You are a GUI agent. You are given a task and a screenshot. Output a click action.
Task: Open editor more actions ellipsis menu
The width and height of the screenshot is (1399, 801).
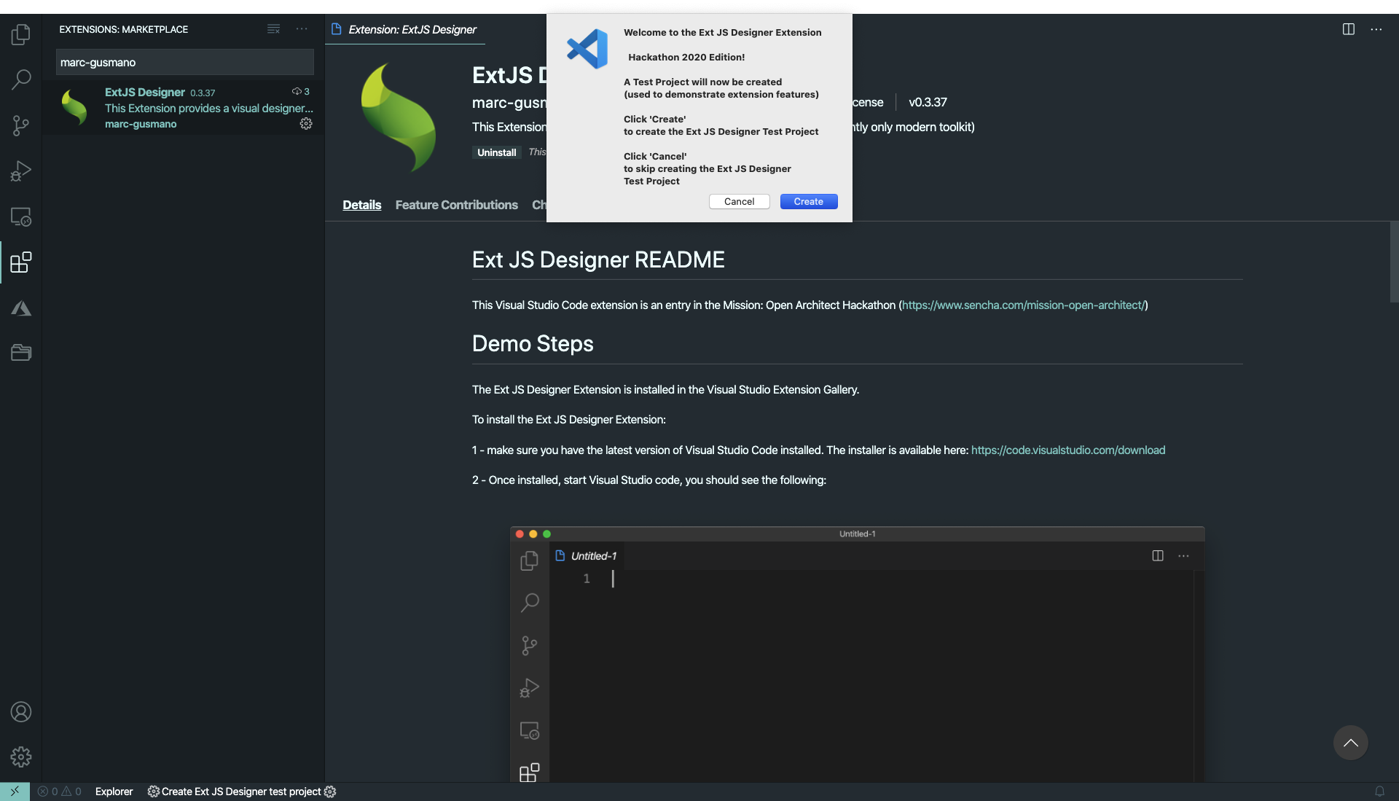(1376, 29)
